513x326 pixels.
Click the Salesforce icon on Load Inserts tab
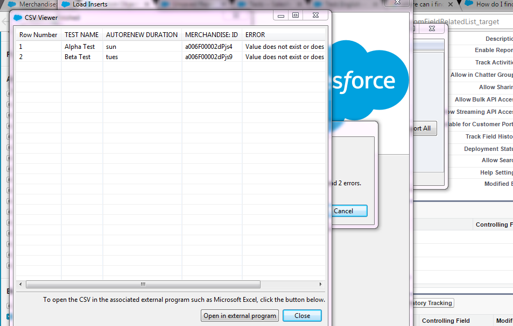(x=66, y=4)
